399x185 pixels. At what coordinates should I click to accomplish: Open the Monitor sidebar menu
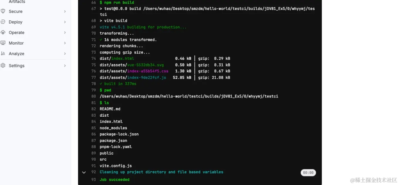(x=16, y=43)
